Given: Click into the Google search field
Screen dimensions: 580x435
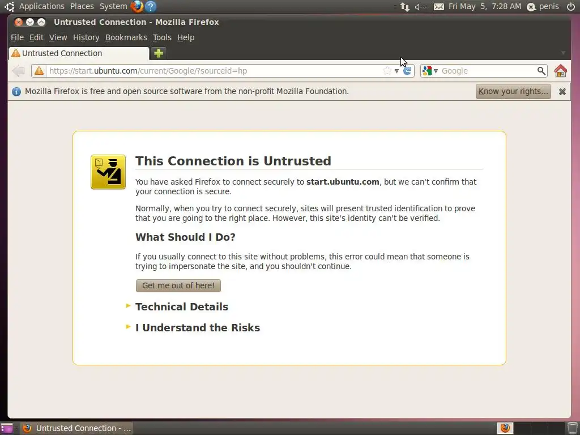Looking at the screenshot, I should coord(488,71).
